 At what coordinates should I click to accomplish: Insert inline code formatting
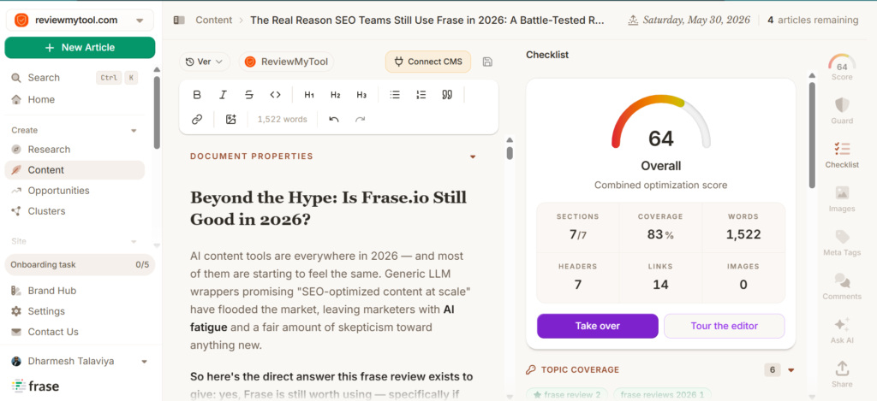275,95
